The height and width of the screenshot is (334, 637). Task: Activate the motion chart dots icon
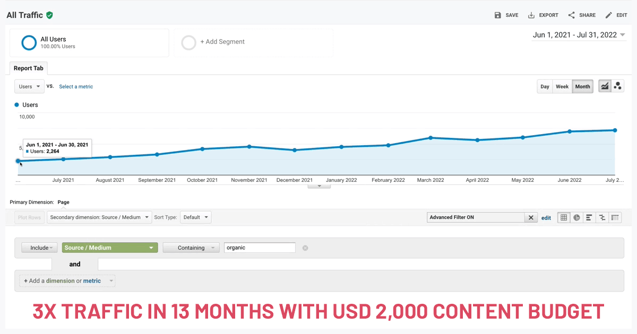(618, 85)
